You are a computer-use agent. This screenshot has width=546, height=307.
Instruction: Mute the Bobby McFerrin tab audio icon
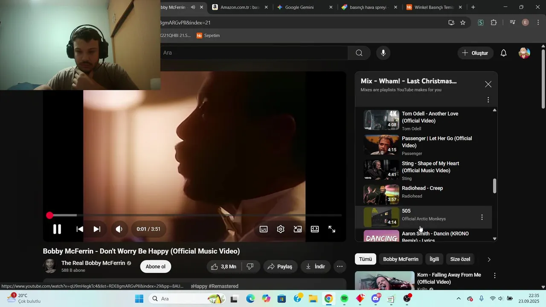click(193, 7)
